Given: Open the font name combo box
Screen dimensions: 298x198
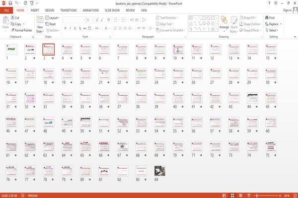Looking at the screenshot, I should (74, 20).
